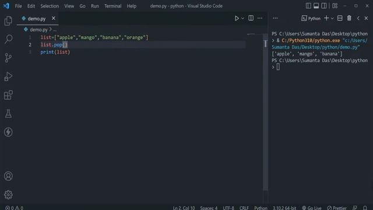
Task: Run Python file with play button
Action: pyautogui.click(x=237, y=18)
